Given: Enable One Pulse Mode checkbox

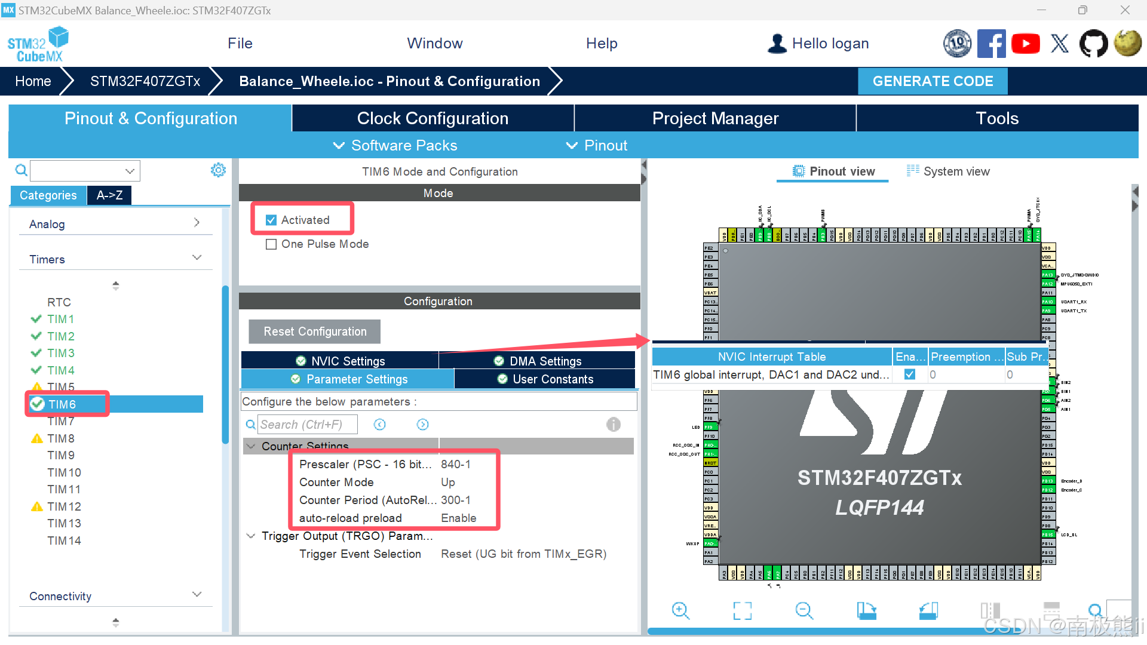Looking at the screenshot, I should click(x=271, y=244).
